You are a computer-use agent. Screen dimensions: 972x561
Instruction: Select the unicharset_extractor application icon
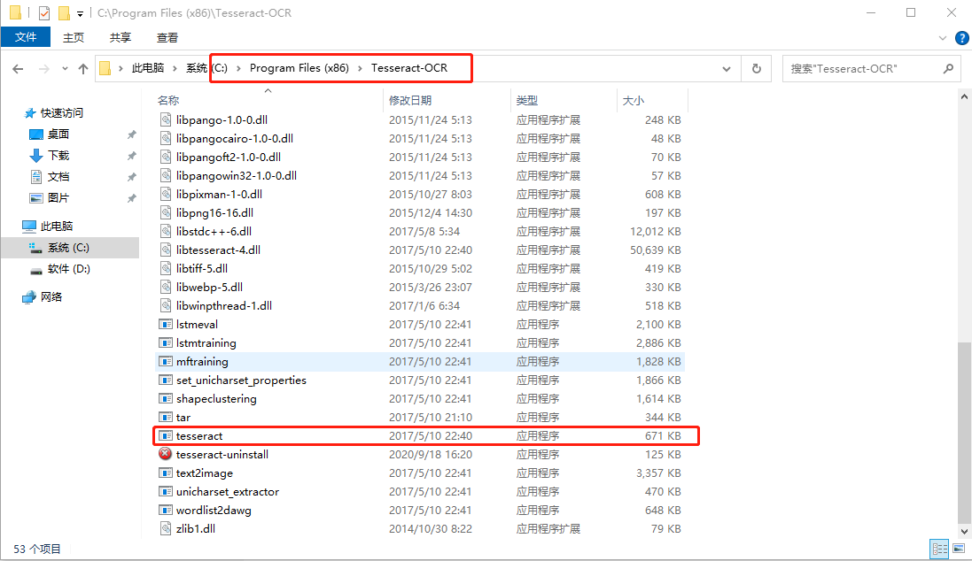pos(166,491)
